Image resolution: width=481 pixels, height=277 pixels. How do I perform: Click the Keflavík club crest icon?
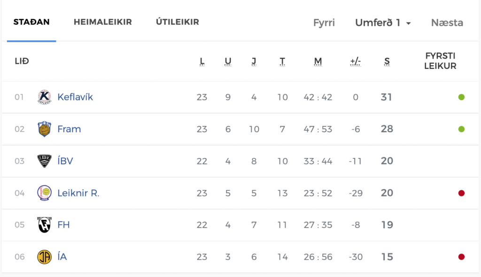coord(44,97)
